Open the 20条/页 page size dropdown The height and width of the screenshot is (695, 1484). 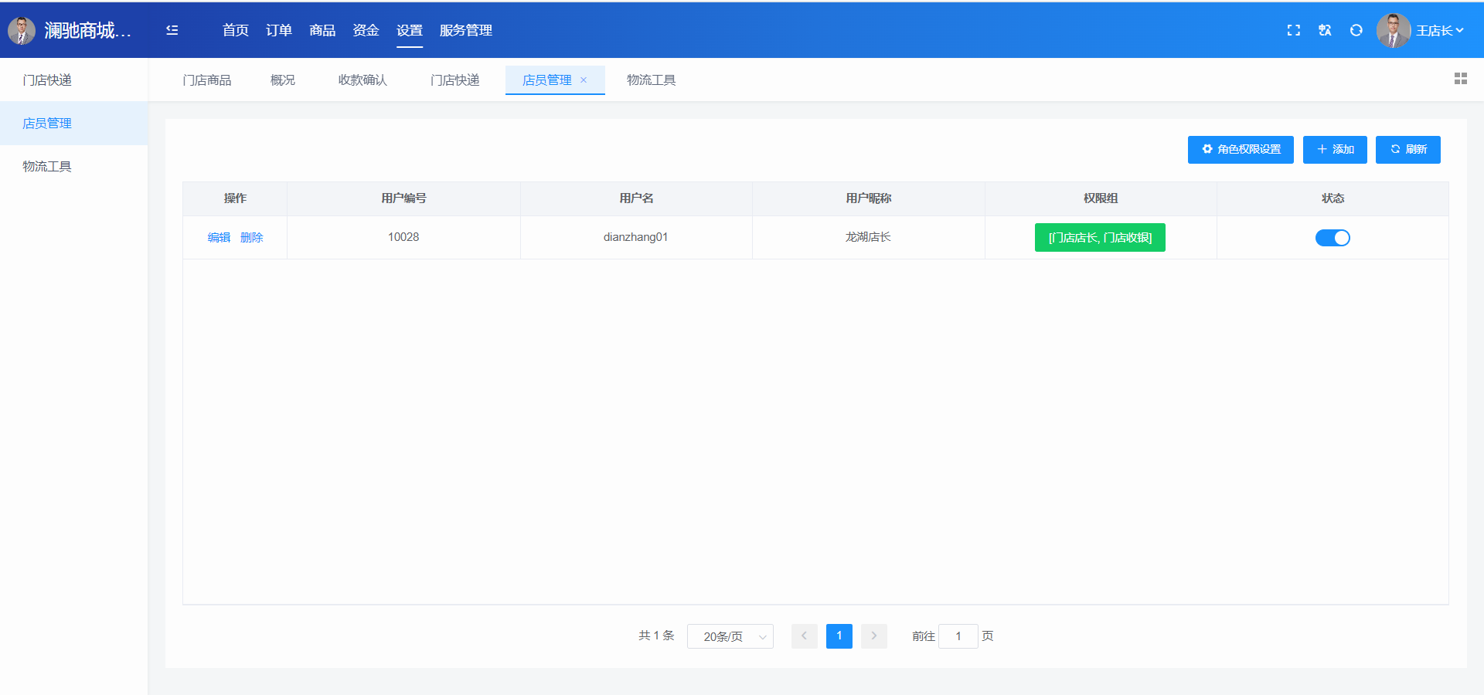click(x=730, y=636)
